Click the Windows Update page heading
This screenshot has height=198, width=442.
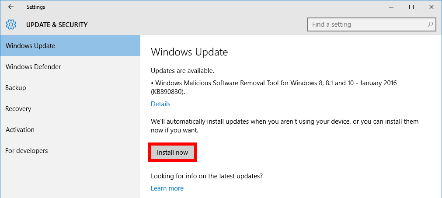[x=189, y=52]
